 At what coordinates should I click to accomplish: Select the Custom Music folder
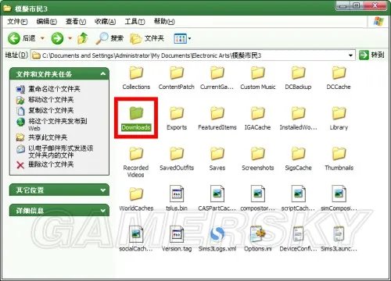258,78
